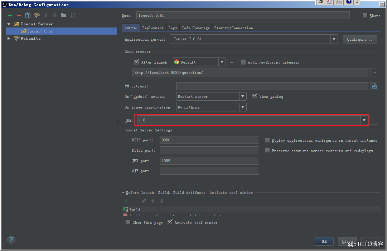Click the OK button
The width and height of the screenshot is (387, 251).
(x=324, y=241)
